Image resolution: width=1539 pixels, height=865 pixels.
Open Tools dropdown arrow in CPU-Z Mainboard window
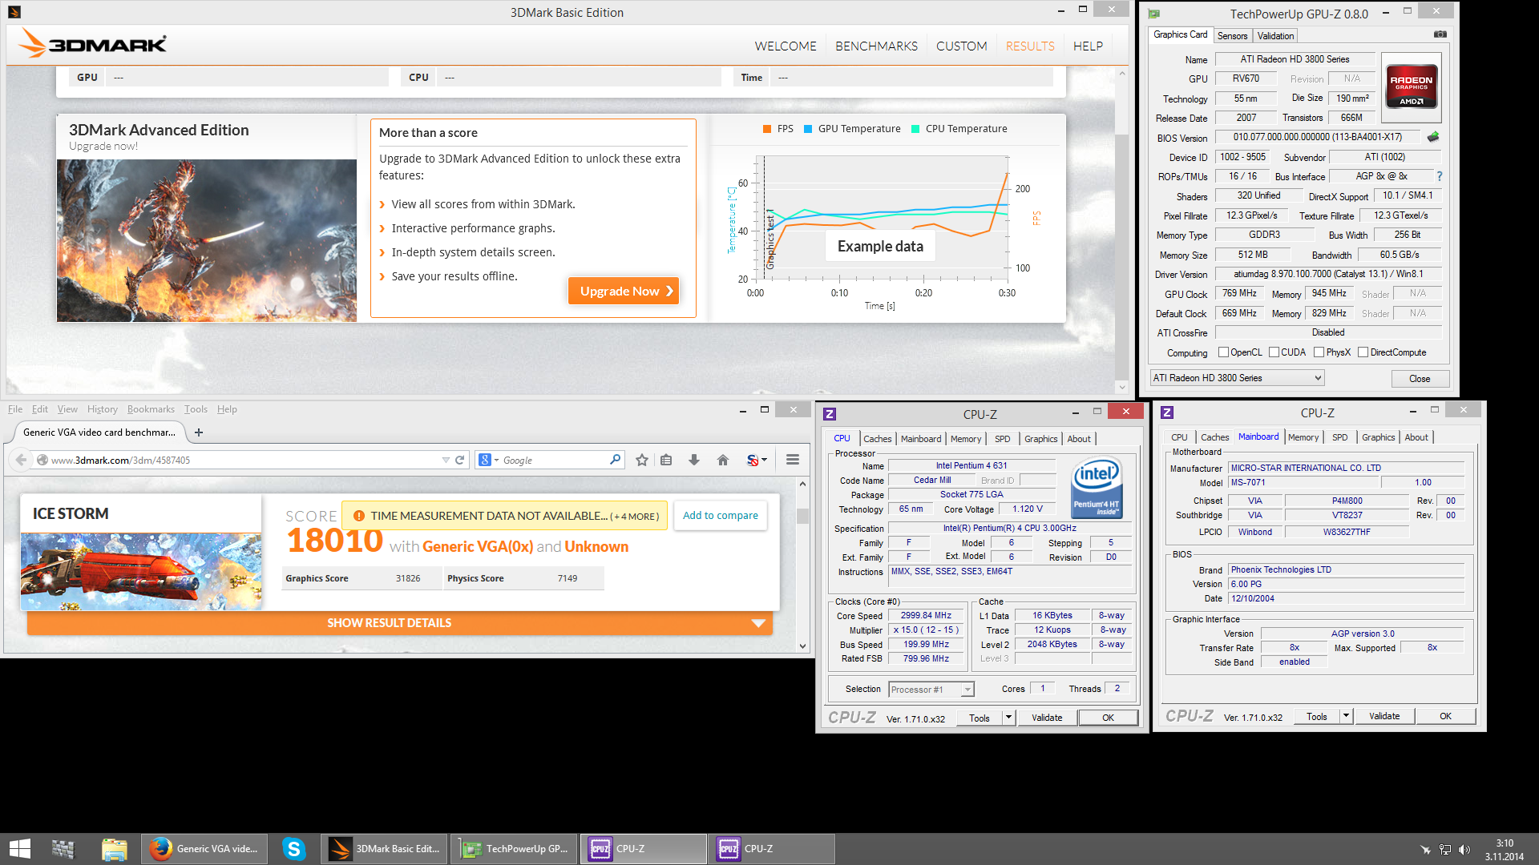click(1347, 716)
